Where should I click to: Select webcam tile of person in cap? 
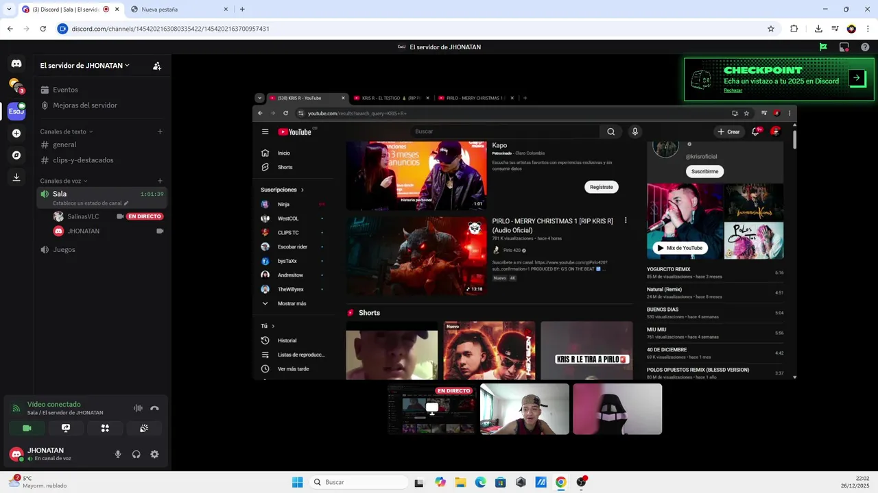pyautogui.click(x=525, y=409)
